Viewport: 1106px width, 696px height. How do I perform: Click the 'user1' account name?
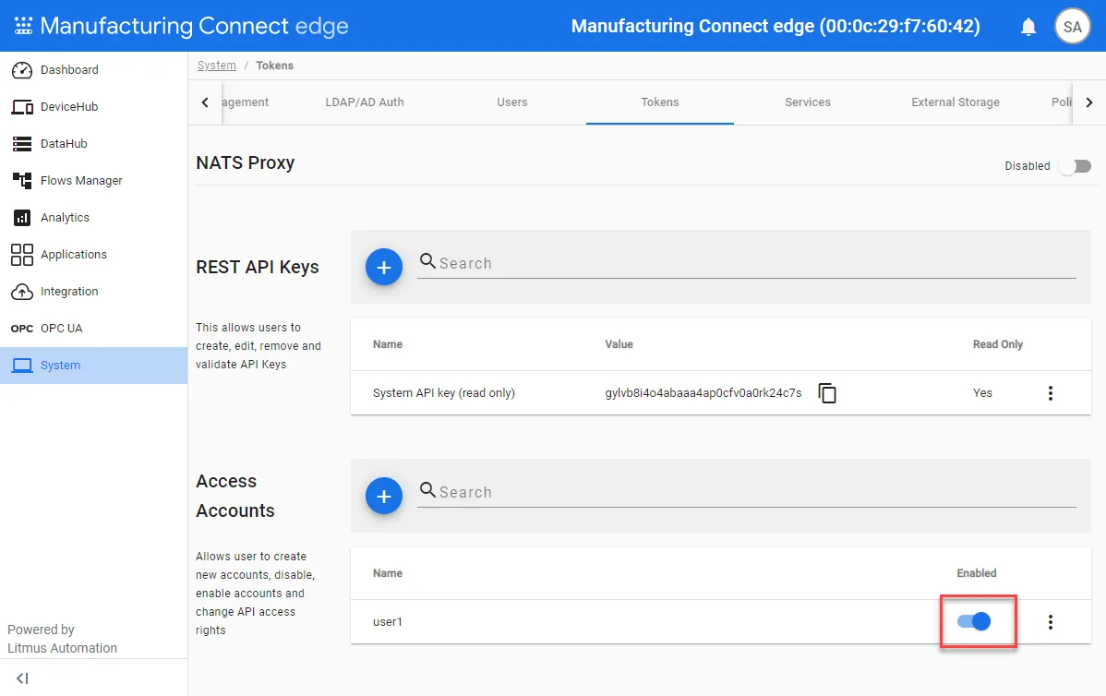(x=387, y=622)
